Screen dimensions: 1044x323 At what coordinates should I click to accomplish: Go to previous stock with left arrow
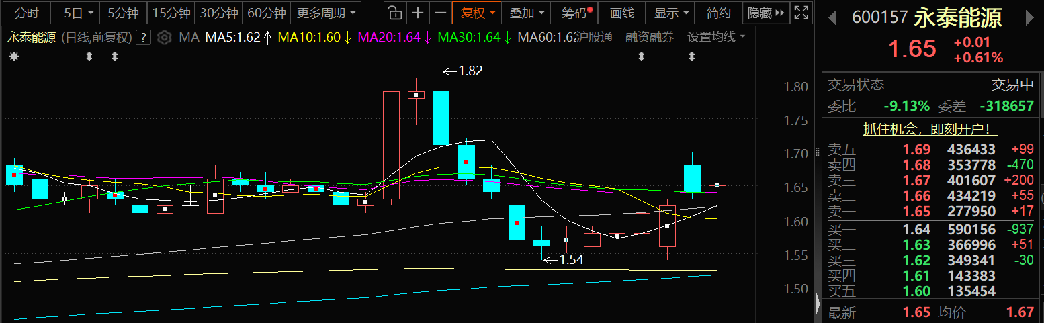(833, 17)
